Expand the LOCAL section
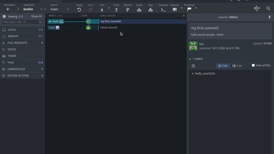The width and height of the screenshot is (274, 154). [x=22, y=30]
